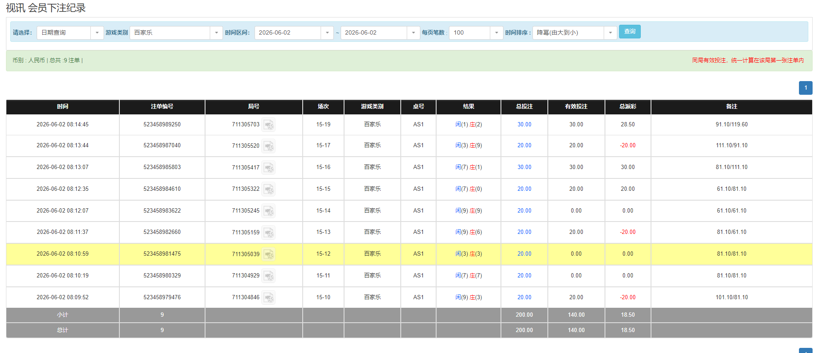Image resolution: width=816 pixels, height=353 pixels.
Task: Select payout -20.00 in 08:13:44 row
Action: [628, 145]
